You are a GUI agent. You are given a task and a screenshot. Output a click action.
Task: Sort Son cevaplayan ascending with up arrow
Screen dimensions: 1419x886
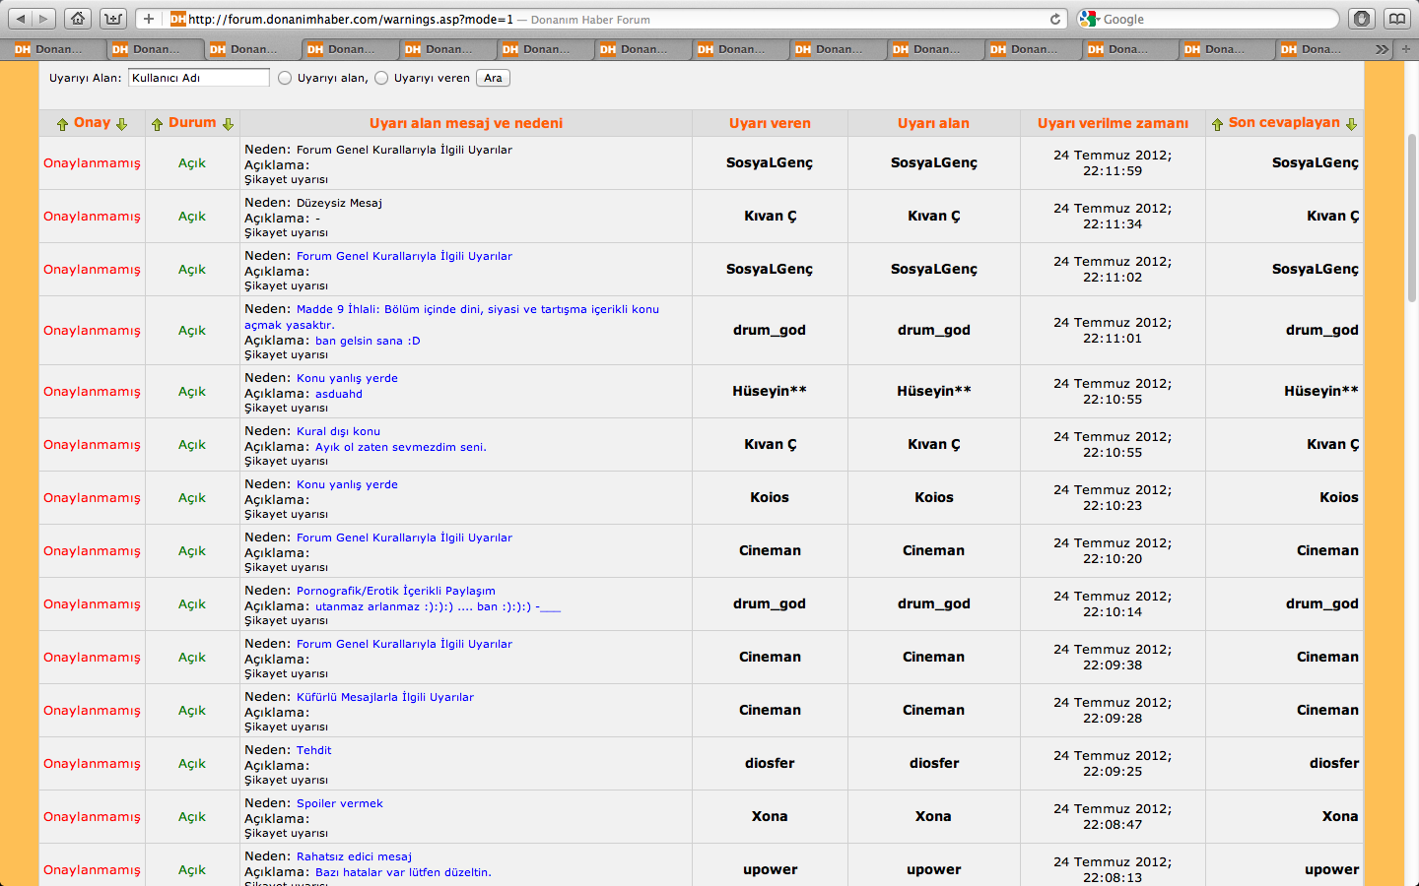point(1217,124)
